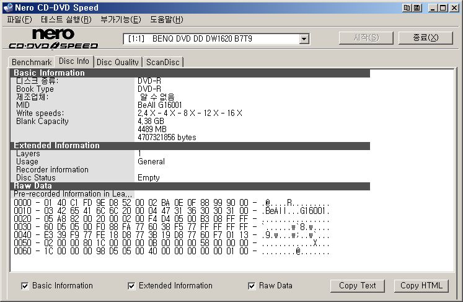Toggle the Raw Data checkbox
Viewport: 463px width, 302px height.
coord(252,286)
